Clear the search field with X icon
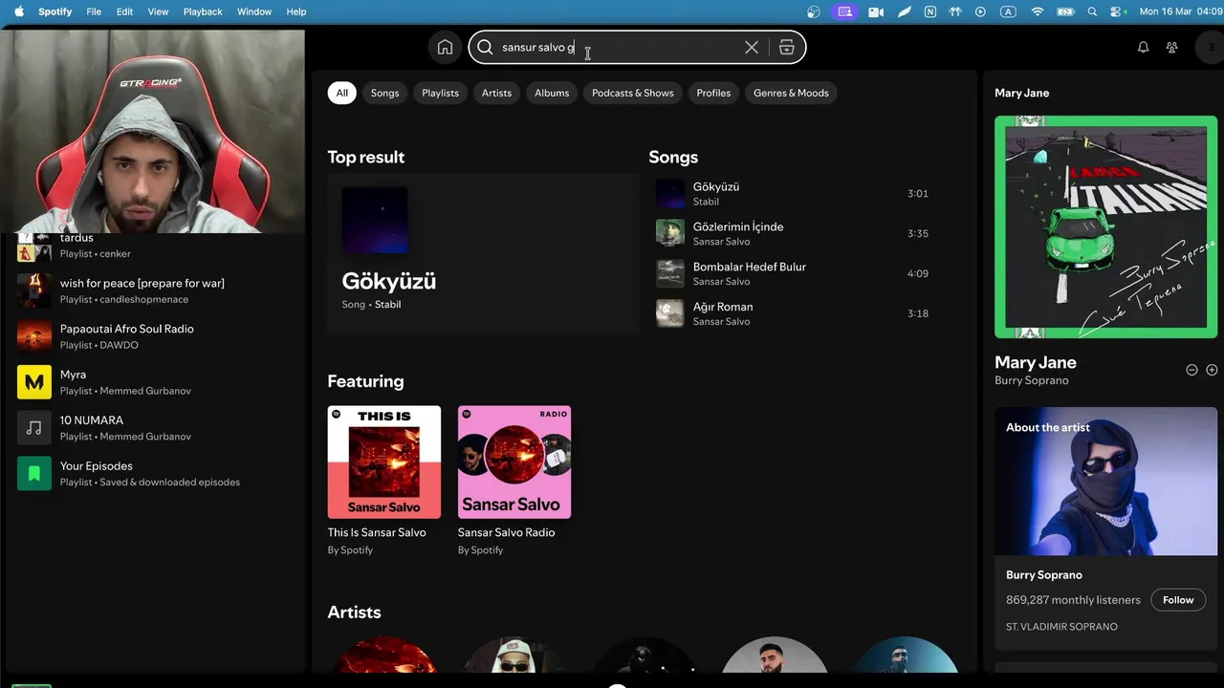The width and height of the screenshot is (1224, 688). (x=752, y=47)
